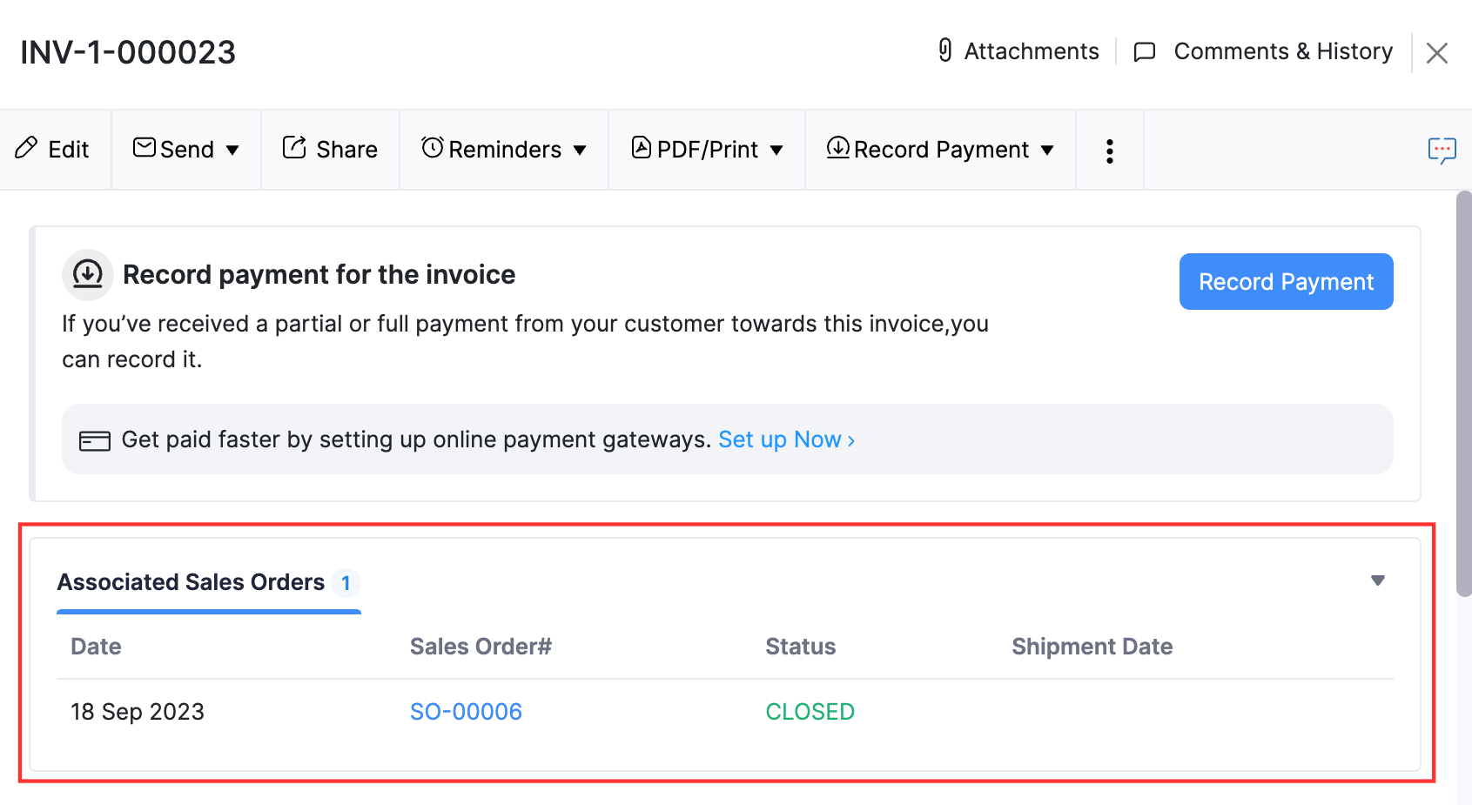This screenshot has height=805, width=1472.
Task: Click the Sales Order# column header
Action: point(481,647)
